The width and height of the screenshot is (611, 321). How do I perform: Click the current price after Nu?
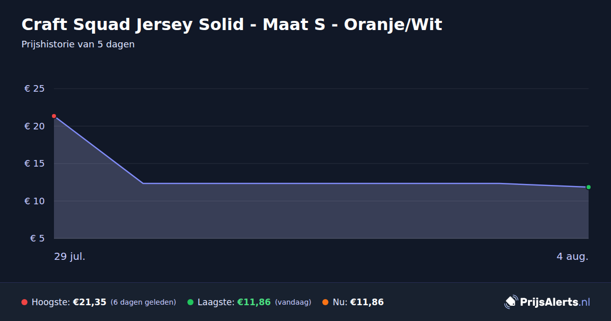tap(367, 302)
